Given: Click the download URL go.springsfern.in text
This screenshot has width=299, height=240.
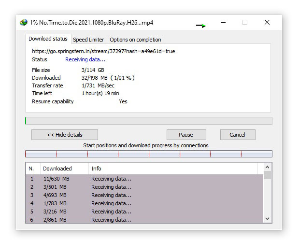Looking at the screenshot, I should click(x=103, y=51).
